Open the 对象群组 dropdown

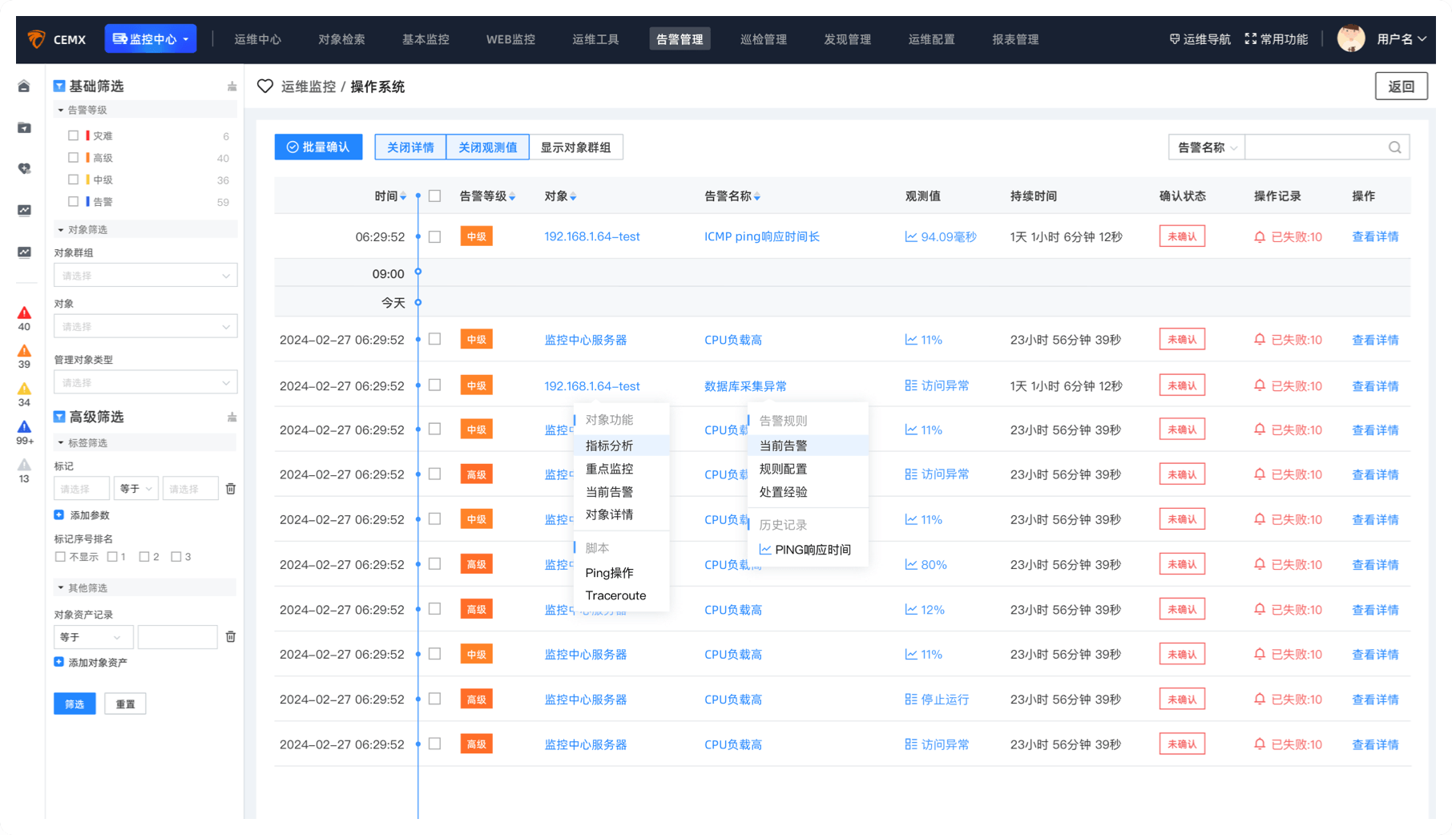click(x=145, y=276)
